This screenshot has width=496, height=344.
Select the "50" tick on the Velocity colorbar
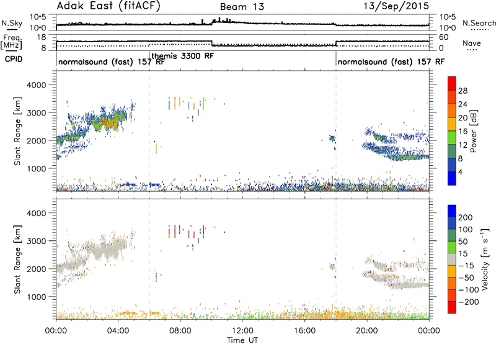[463, 242]
